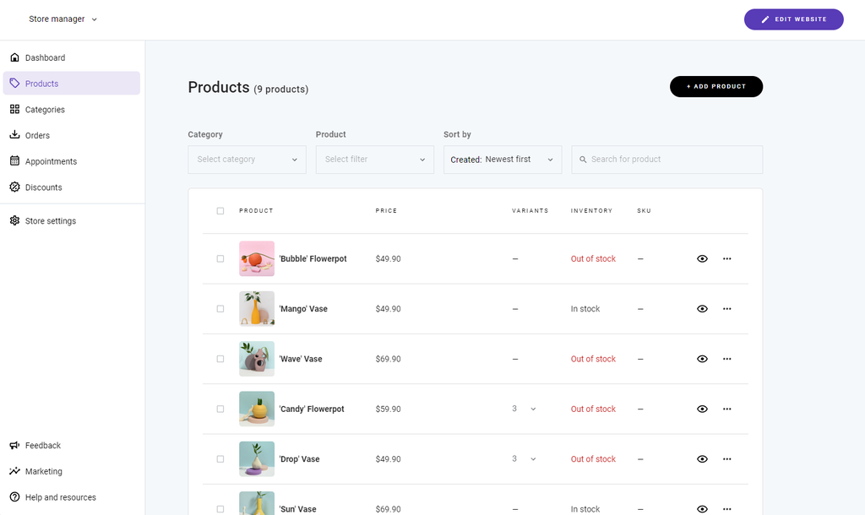Click the Add Product button
The width and height of the screenshot is (865, 515).
click(x=716, y=86)
